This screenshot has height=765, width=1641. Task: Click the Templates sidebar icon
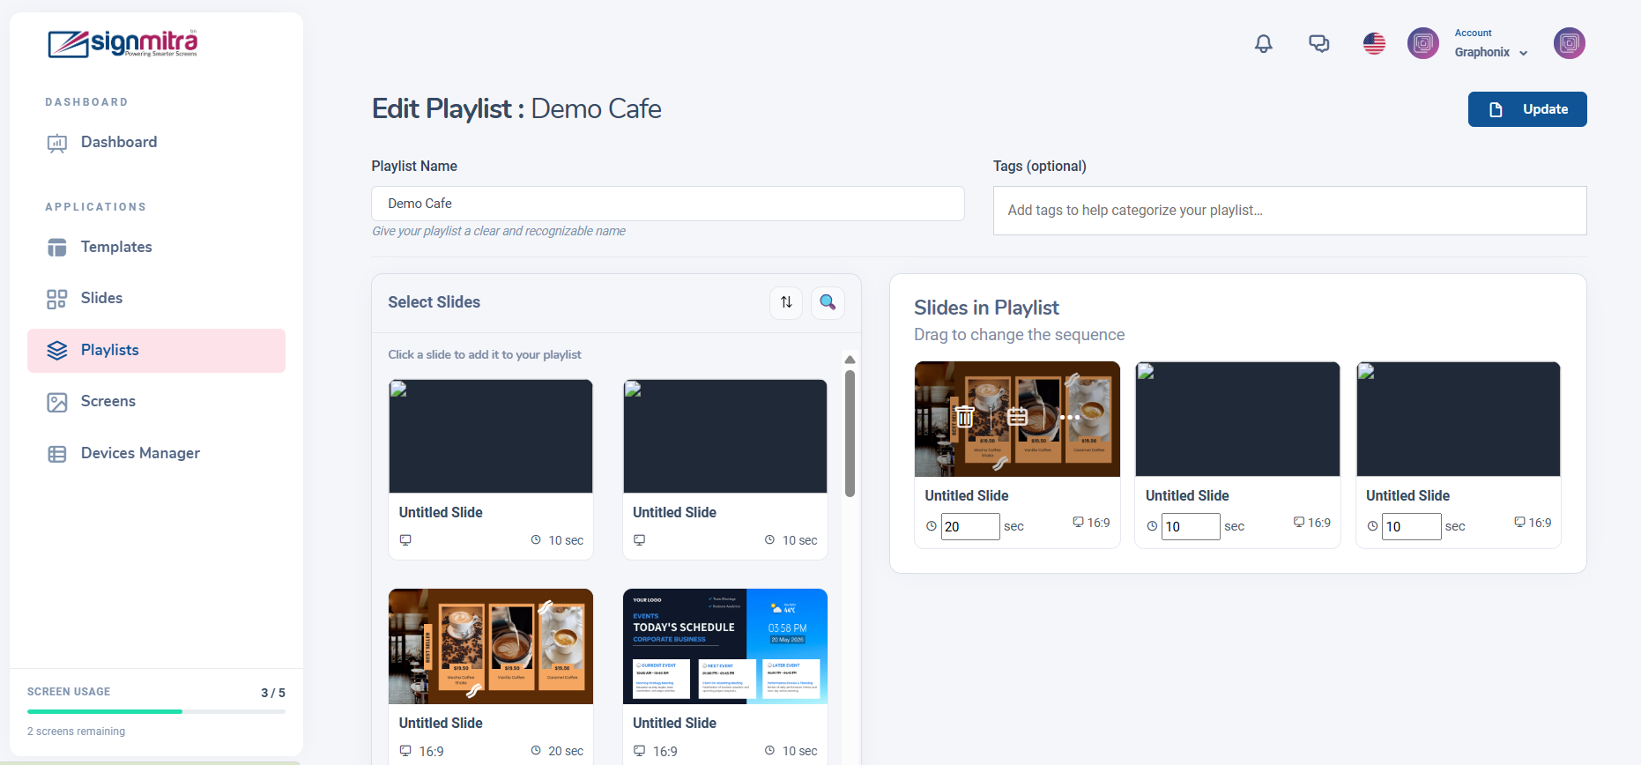click(x=57, y=248)
